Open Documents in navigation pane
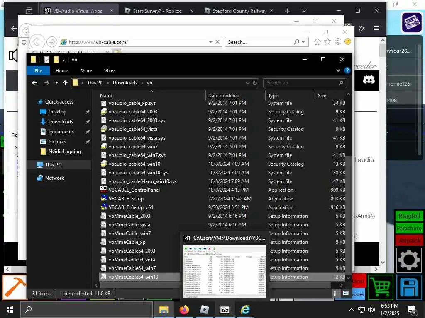This screenshot has width=425, height=318. coord(61,132)
